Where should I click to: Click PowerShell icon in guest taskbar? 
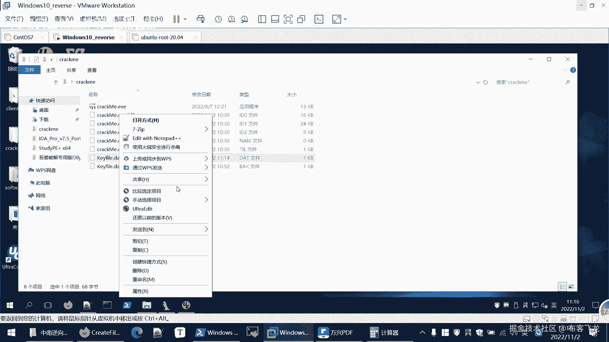(x=127, y=305)
